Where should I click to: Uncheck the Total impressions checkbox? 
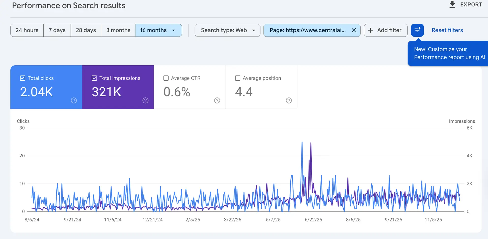pos(94,78)
